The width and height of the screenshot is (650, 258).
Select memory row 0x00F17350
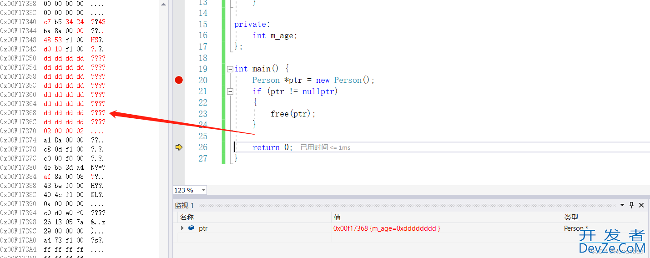click(53, 58)
